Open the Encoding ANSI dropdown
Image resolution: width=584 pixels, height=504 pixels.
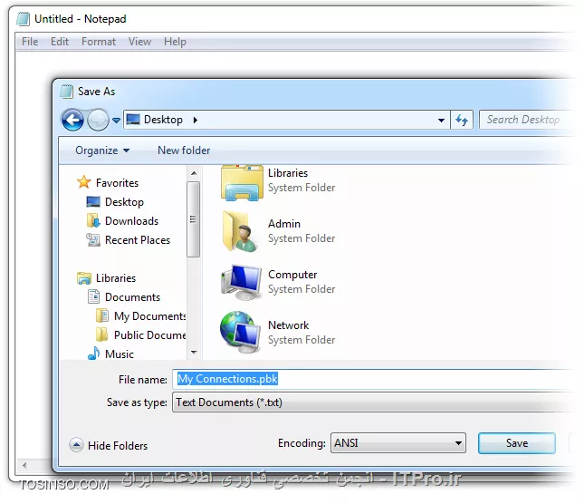coord(398,443)
